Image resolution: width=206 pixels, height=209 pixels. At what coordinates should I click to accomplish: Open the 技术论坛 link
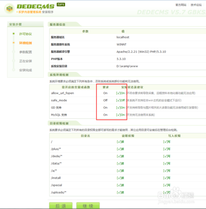196,5
